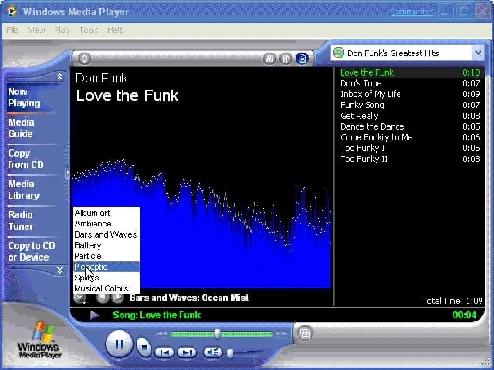
Task: Click the Windows Media Player title icon
Action: pos(12,11)
